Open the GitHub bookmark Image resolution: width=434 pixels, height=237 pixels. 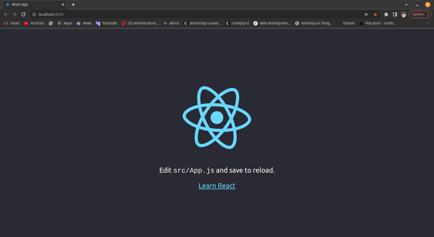click(x=346, y=23)
